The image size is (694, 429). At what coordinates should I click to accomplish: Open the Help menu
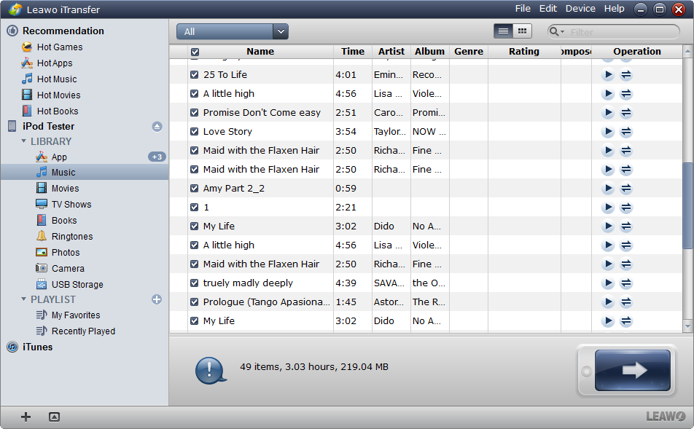(x=615, y=9)
